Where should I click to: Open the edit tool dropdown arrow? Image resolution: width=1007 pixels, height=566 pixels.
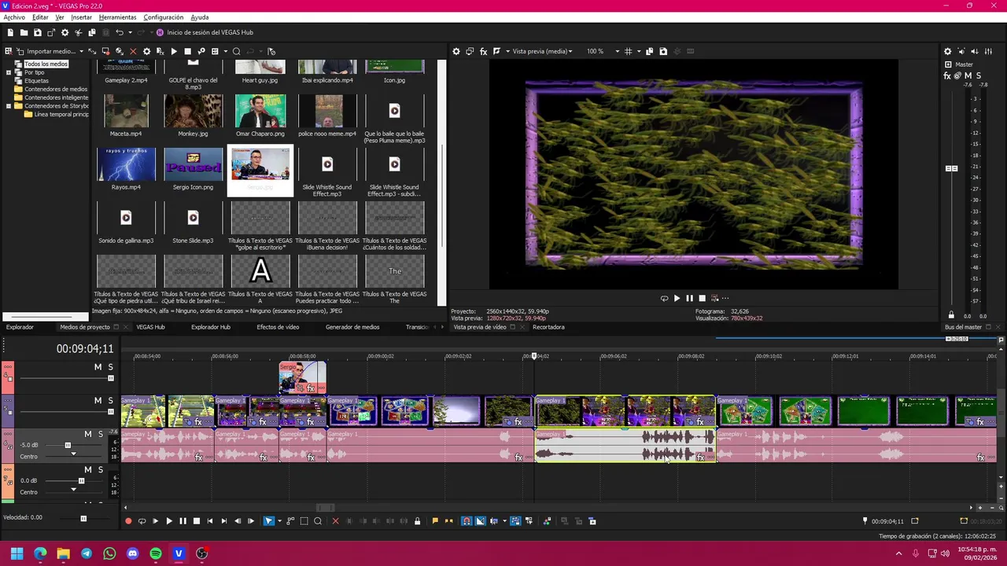(278, 520)
